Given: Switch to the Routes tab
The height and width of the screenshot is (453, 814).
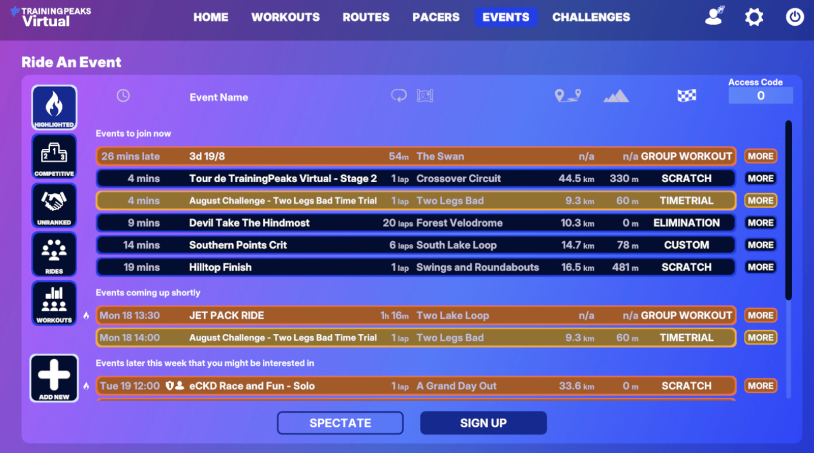Looking at the screenshot, I should point(366,17).
